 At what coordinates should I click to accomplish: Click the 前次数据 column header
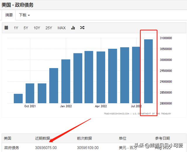(84, 138)
